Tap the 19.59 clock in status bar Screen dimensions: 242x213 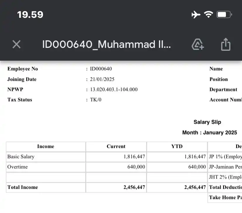click(x=30, y=15)
